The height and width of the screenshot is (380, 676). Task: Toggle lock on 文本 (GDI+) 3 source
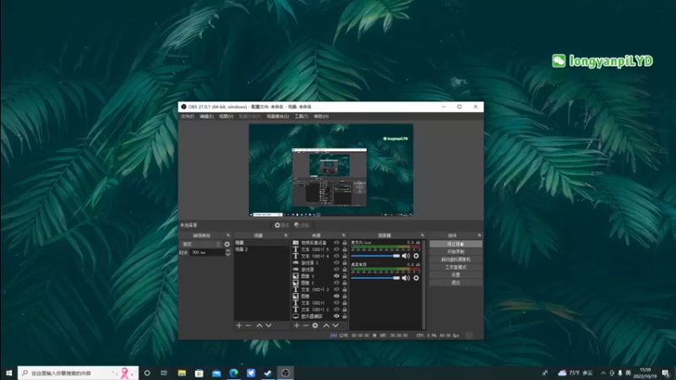(345, 290)
